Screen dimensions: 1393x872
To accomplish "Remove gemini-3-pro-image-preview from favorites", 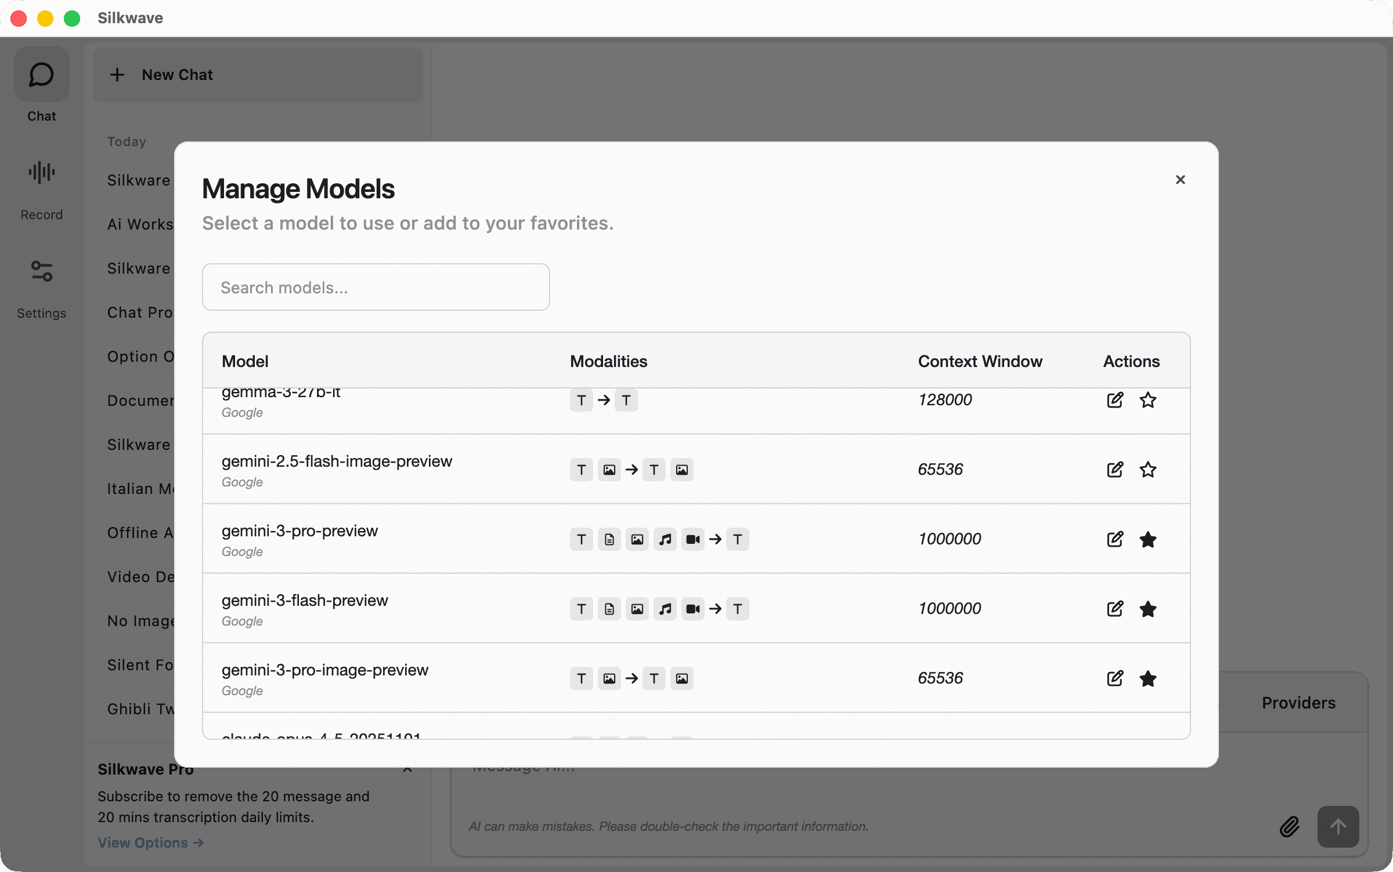I will point(1147,679).
